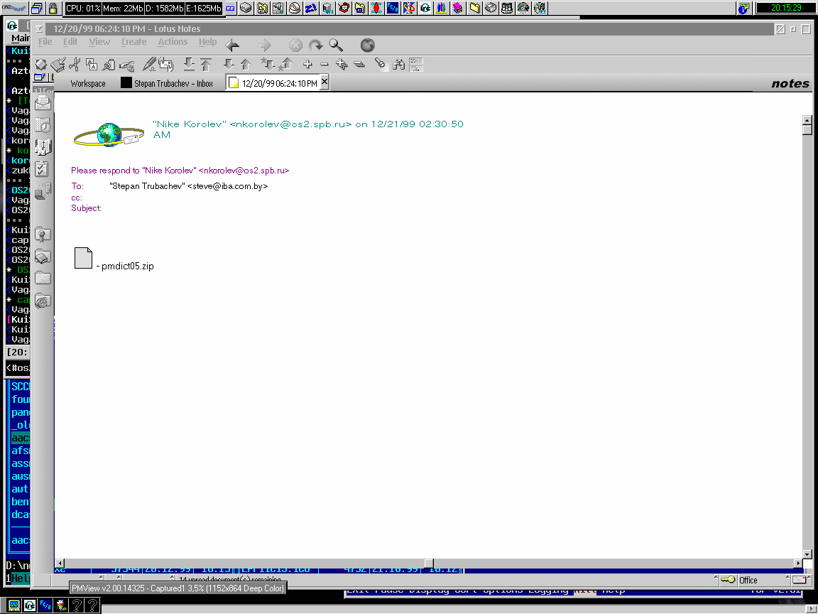This screenshot has width=818, height=614.
Task: Open the File menu in Lotus Notes
Action: point(45,42)
